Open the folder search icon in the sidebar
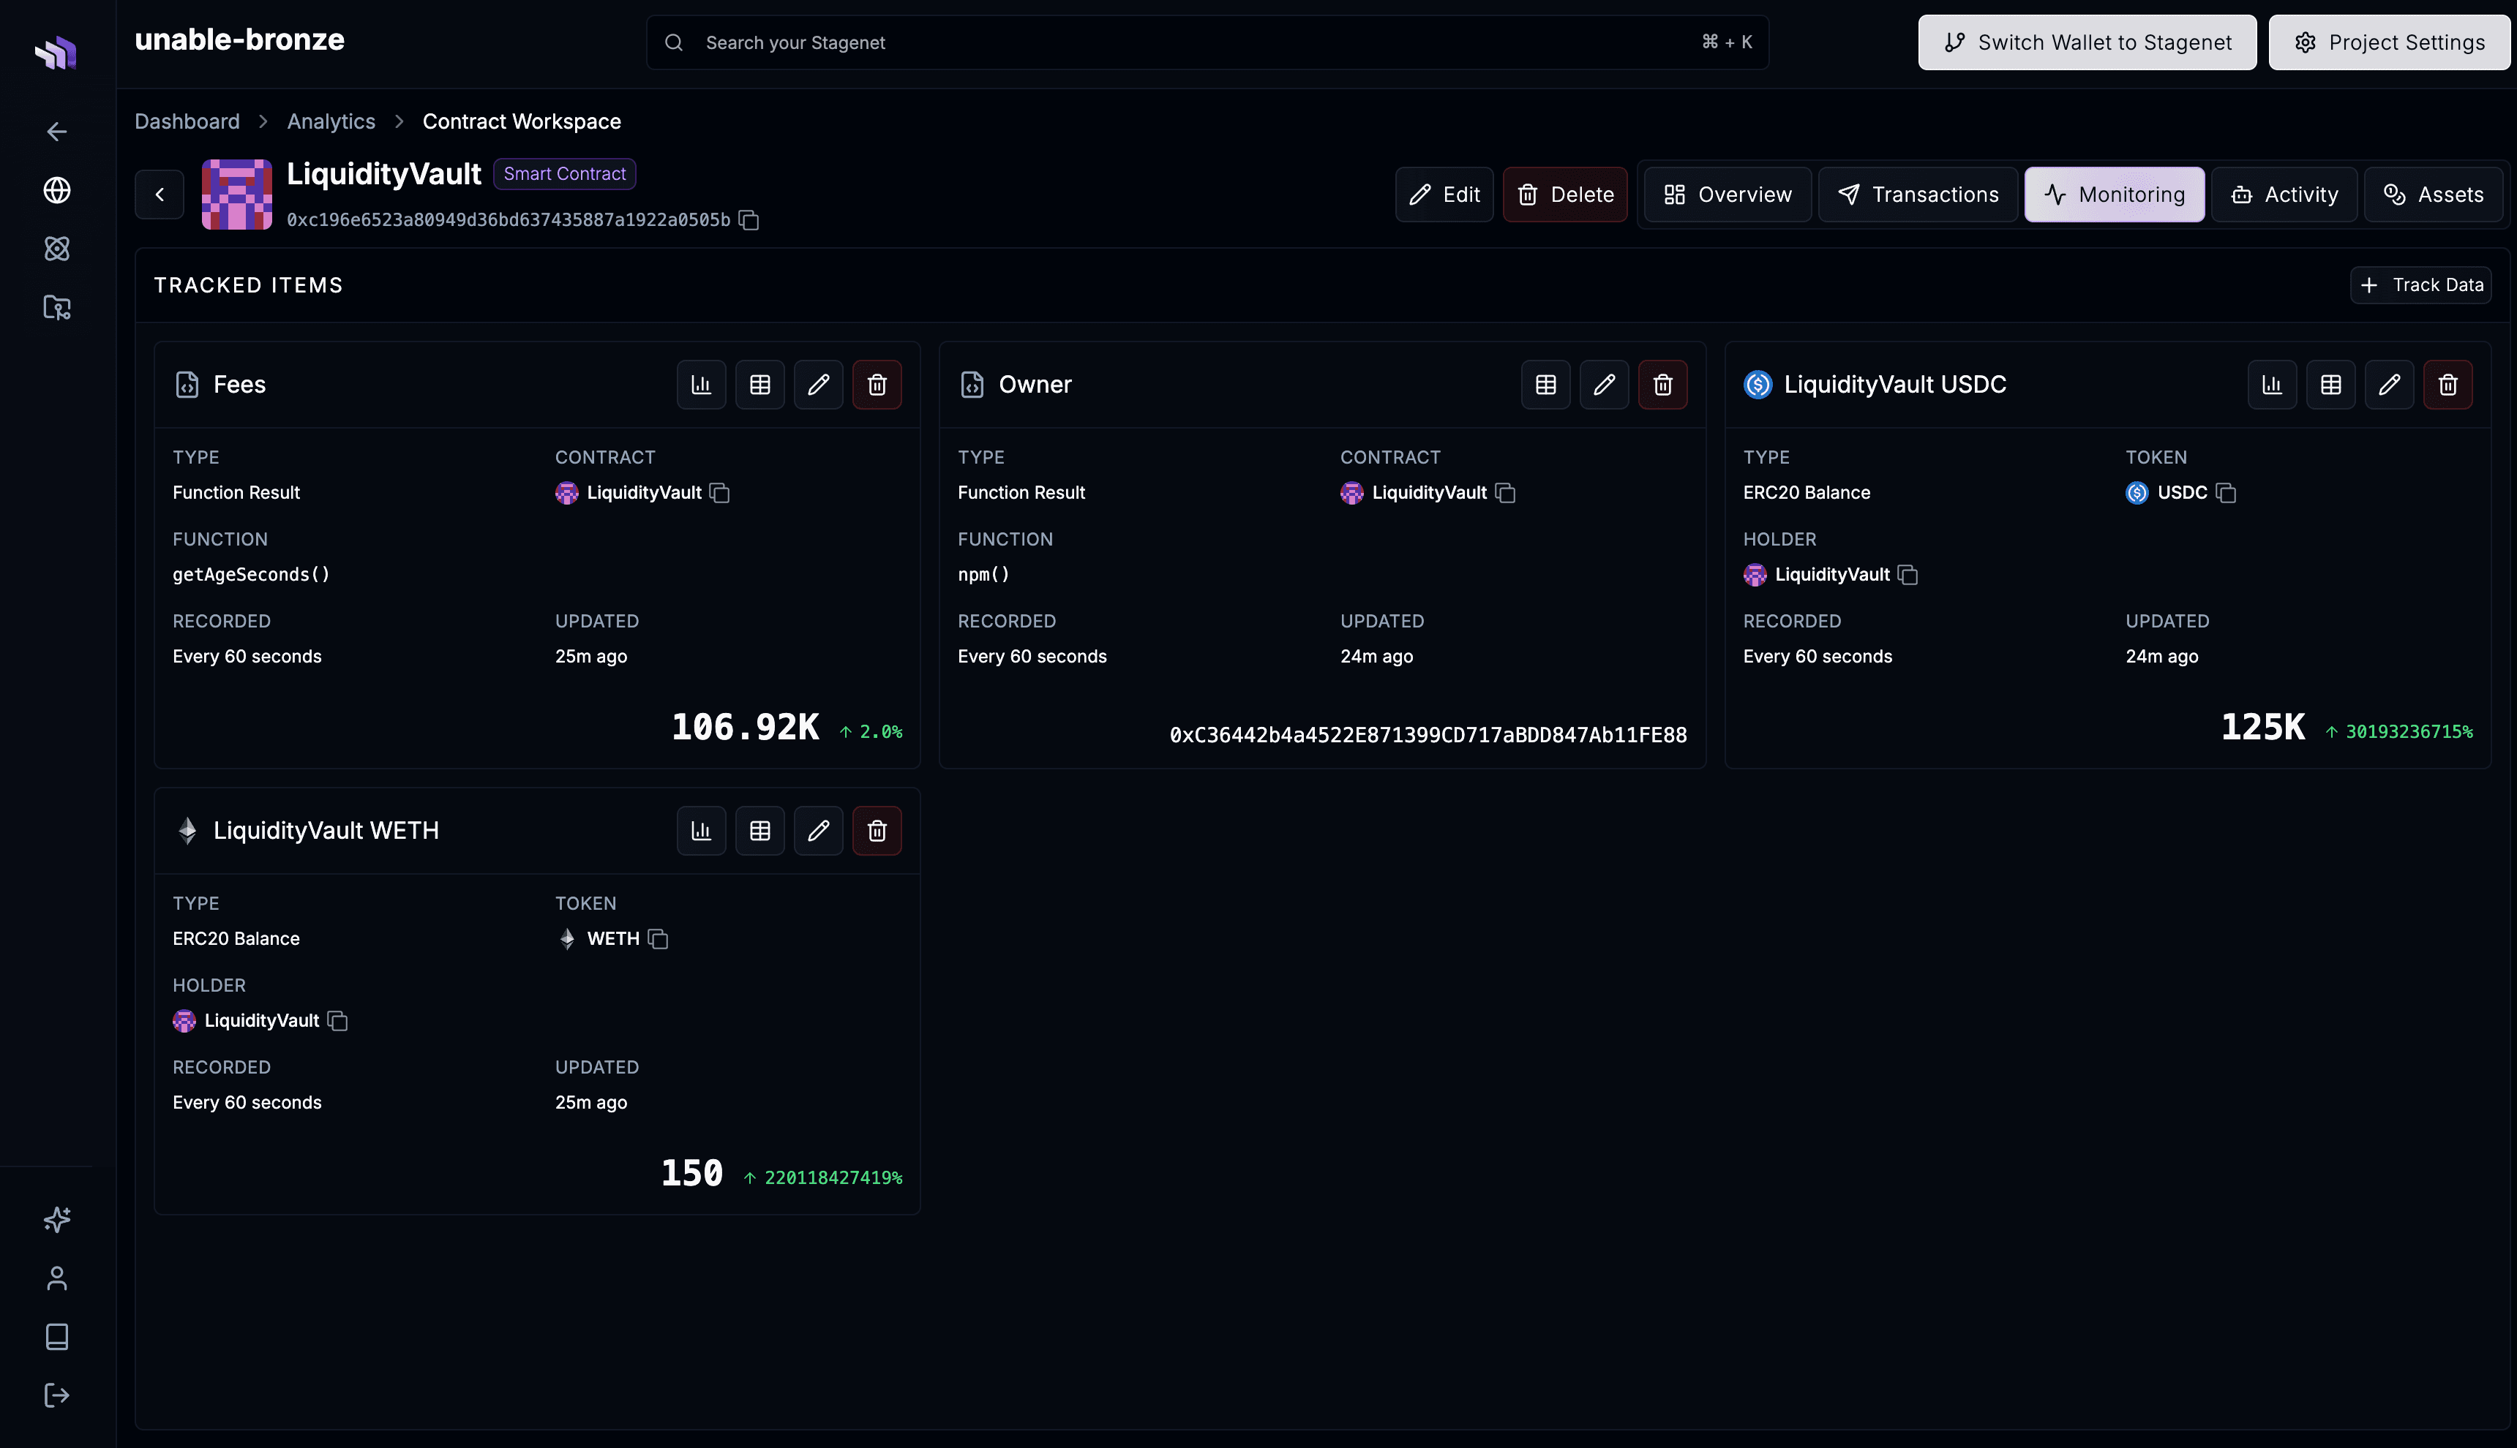The width and height of the screenshot is (2517, 1448). 57,307
